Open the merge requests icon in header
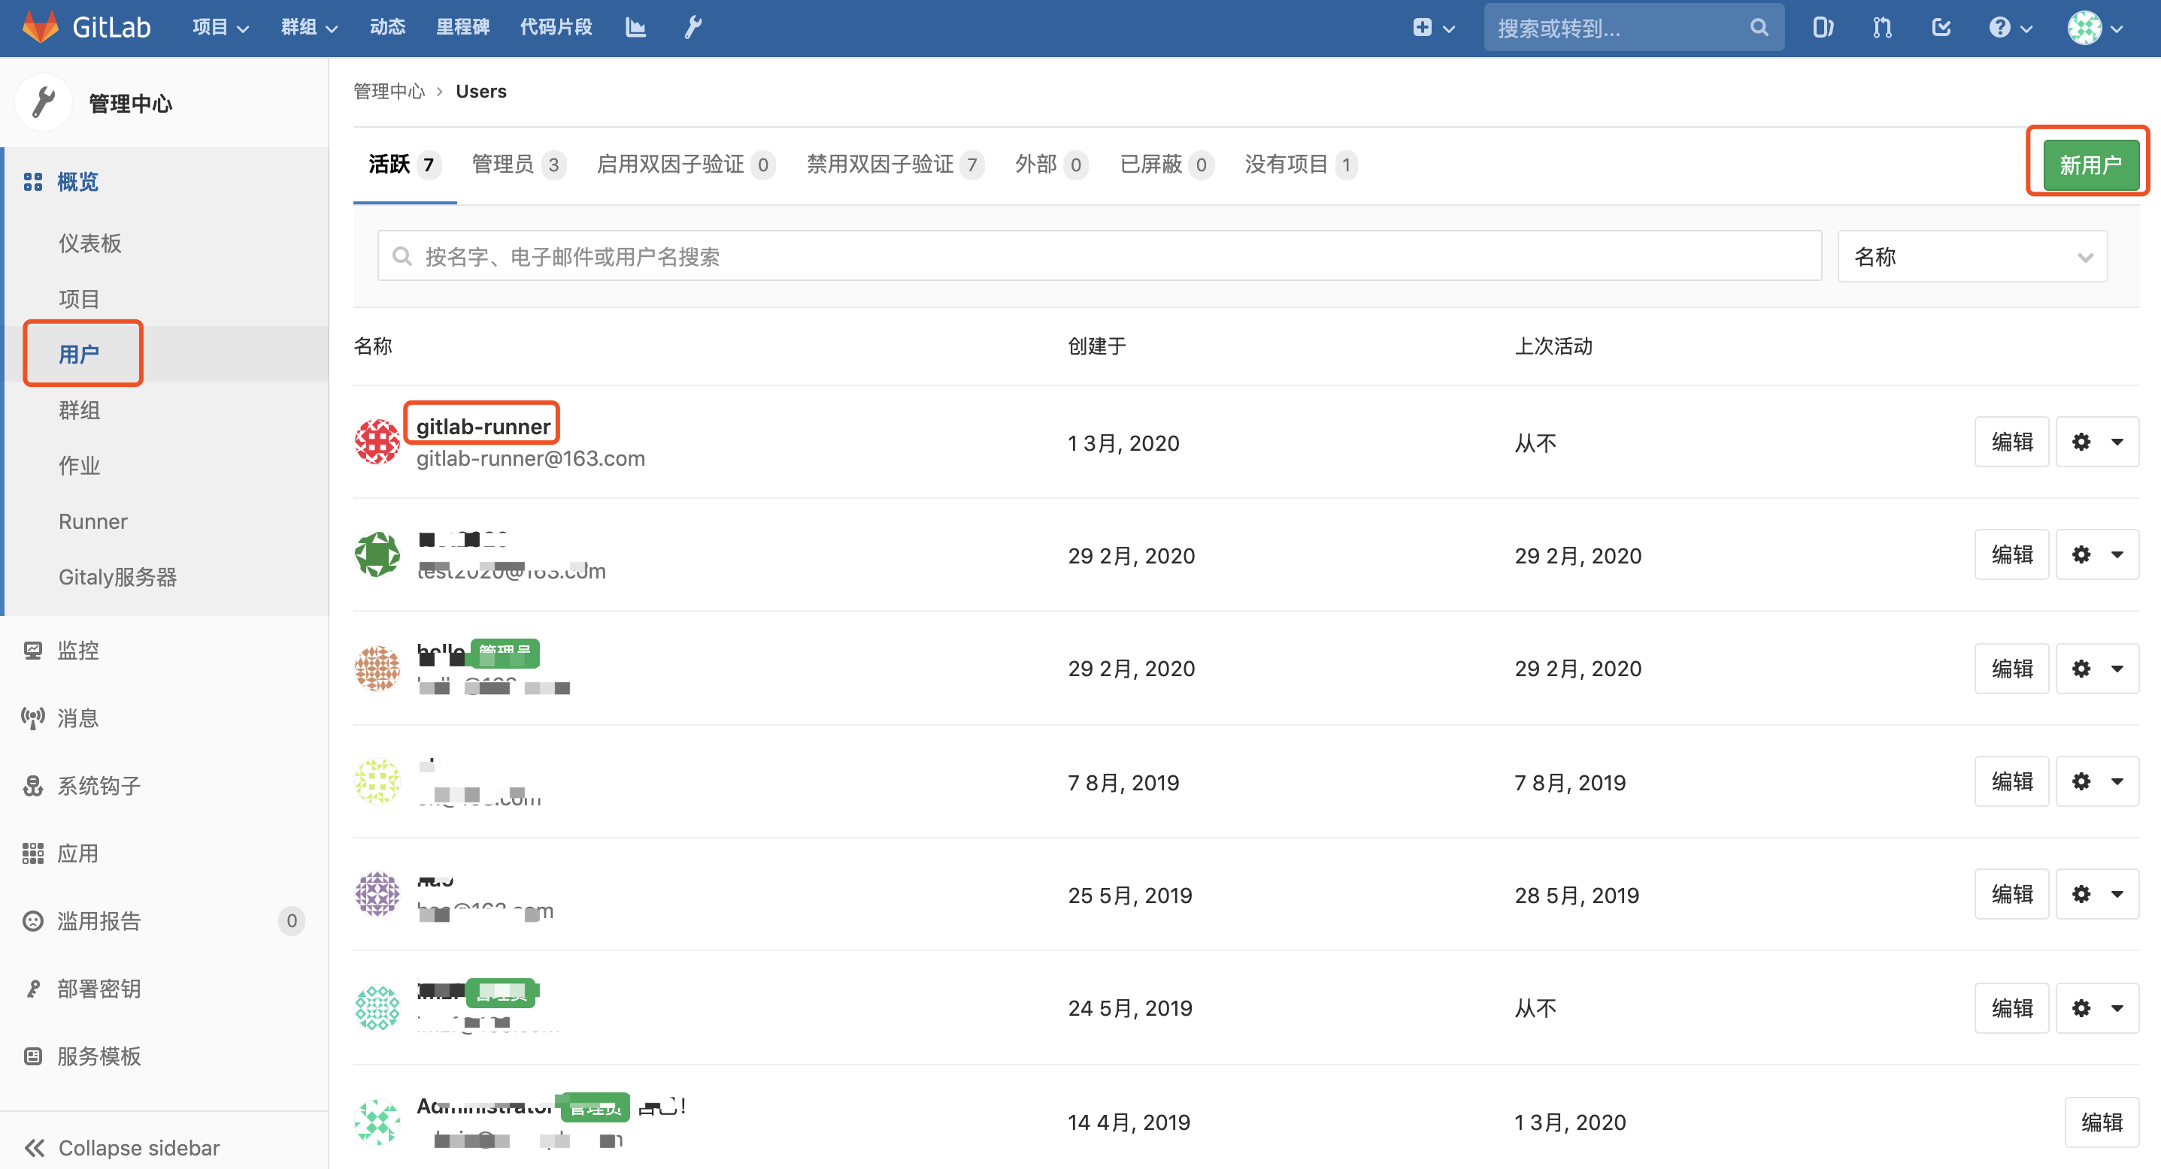The width and height of the screenshot is (2161, 1169). (x=1881, y=27)
